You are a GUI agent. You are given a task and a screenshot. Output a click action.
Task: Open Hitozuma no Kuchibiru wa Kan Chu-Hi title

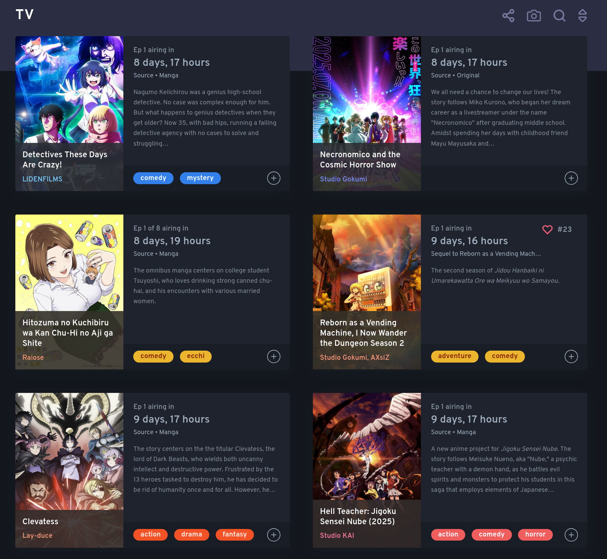click(x=67, y=333)
